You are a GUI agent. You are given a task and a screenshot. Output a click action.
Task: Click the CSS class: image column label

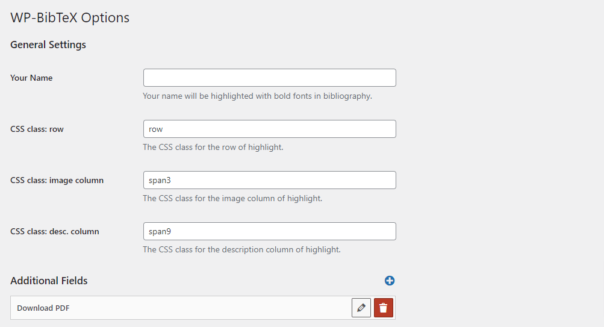coord(57,180)
